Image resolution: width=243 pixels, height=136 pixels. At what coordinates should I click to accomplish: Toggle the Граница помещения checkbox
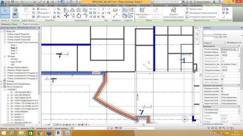coord(222,79)
